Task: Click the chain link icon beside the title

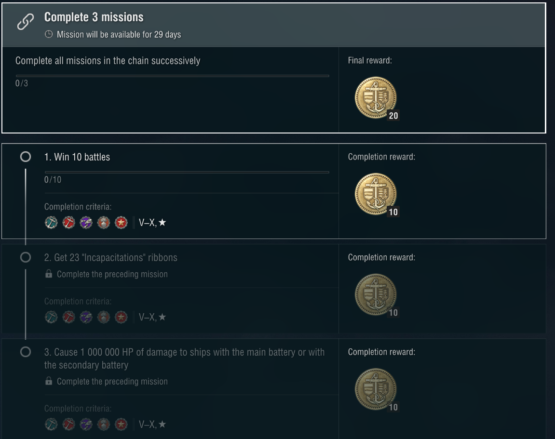Action: pos(26,23)
